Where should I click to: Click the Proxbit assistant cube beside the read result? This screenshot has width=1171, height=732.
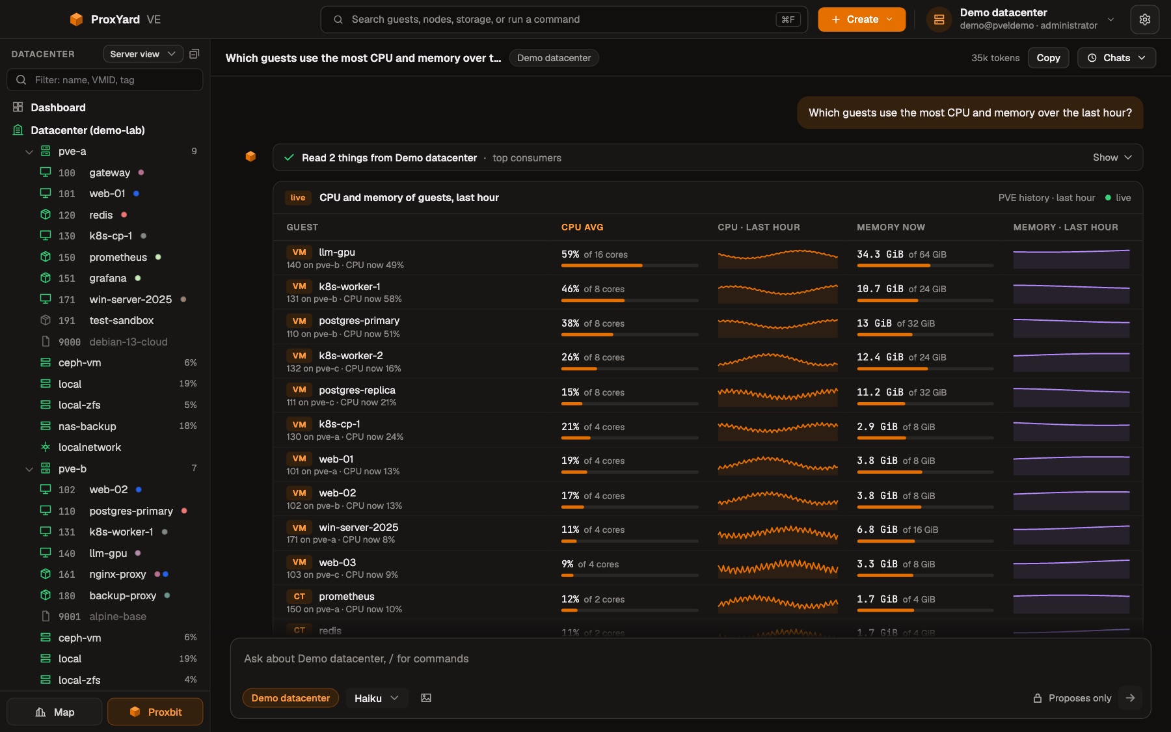(250, 157)
